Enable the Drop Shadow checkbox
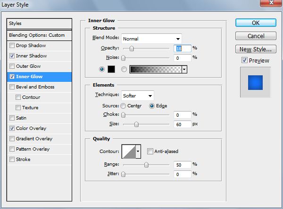The width and height of the screenshot is (283, 209). pyautogui.click(x=12, y=45)
